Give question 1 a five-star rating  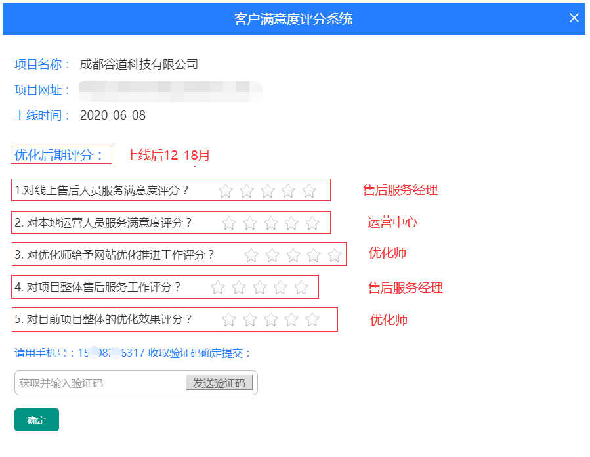click(x=309, y=191)
